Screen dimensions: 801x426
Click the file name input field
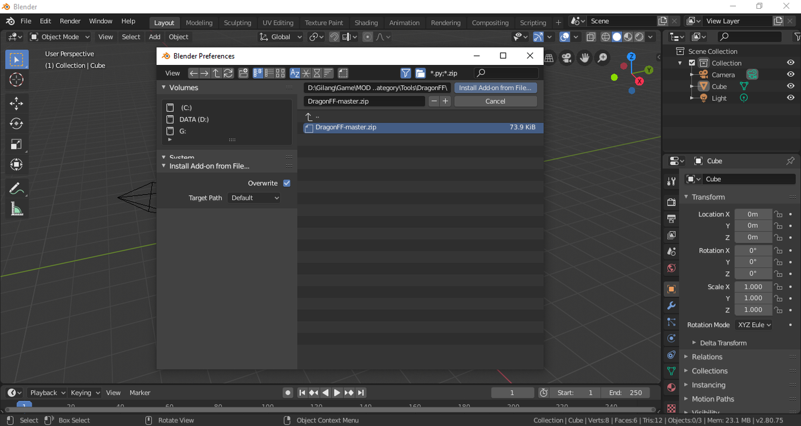364,101
